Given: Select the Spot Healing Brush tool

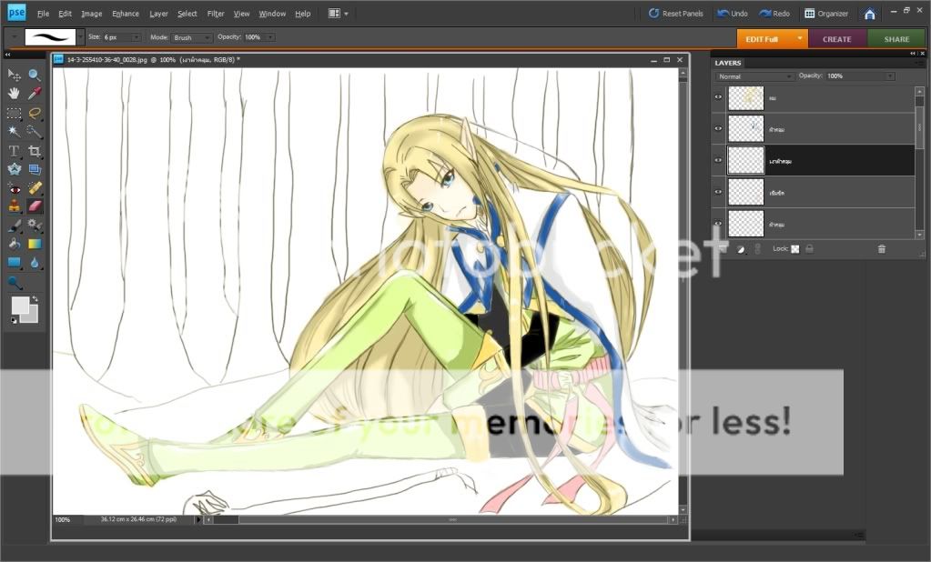Looking at the screenshot, I should (x=35, y=188).
